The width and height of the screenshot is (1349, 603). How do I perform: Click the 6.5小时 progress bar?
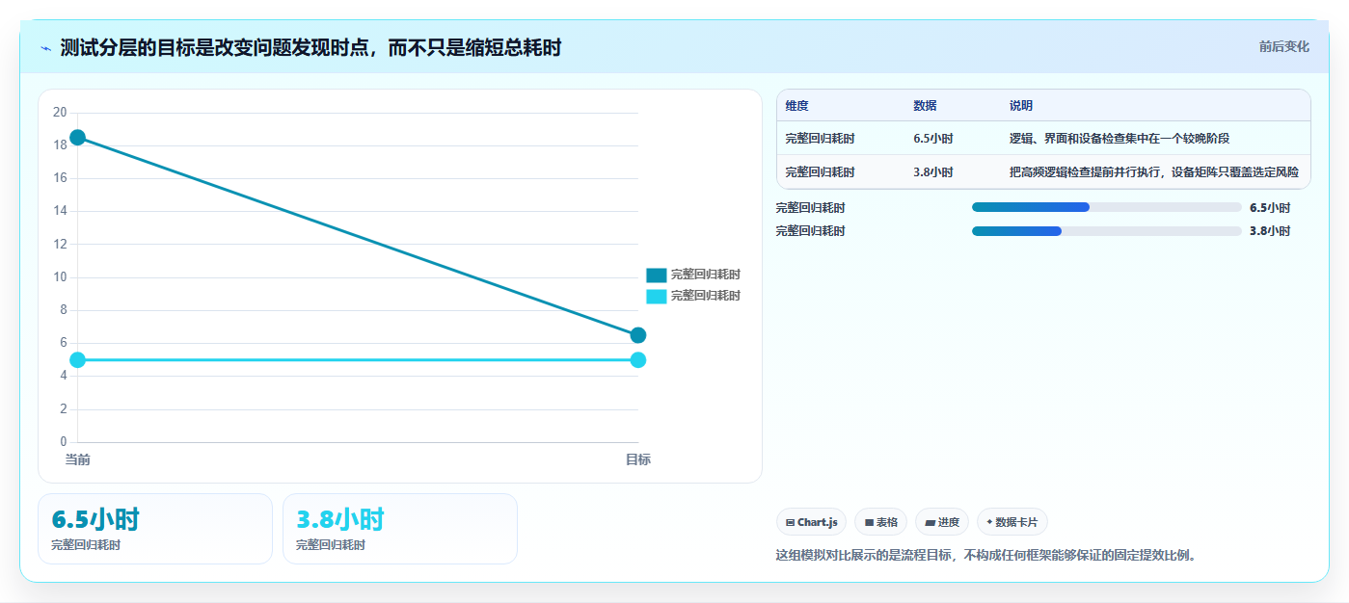tap(1107, 207)
